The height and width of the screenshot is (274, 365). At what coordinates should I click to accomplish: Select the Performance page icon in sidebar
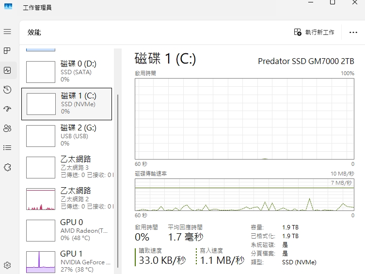[x=7, y=70]
